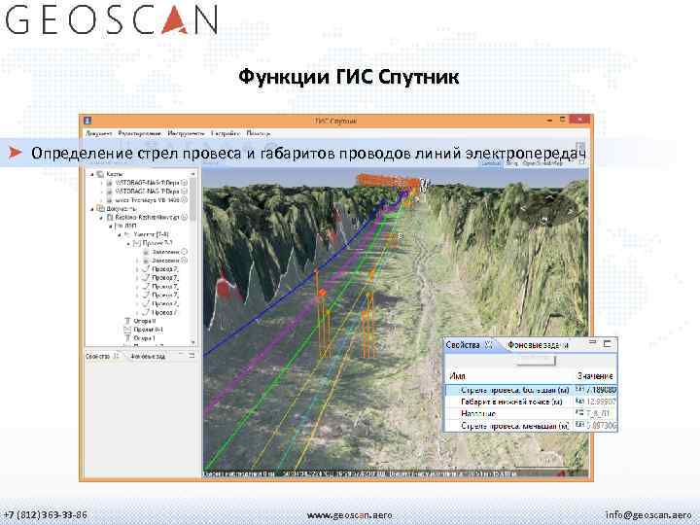Toggle visibility of first STORAGE-NAS map layer
Screen dimensions: 700x525
pyautogui.click(x=184, y=183)
